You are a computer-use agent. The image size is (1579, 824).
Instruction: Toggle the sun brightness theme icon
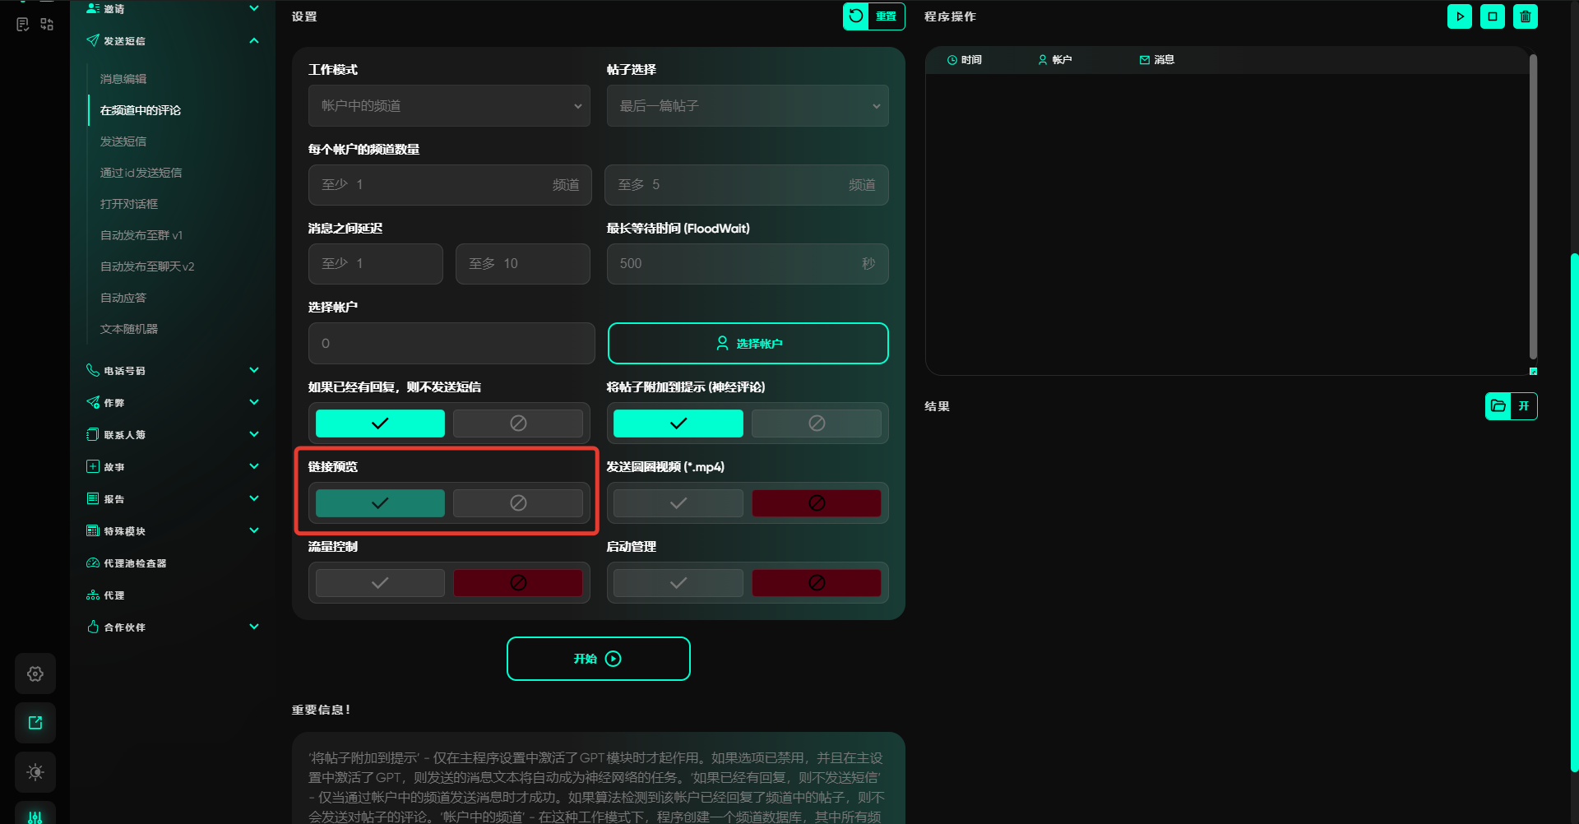35,772
